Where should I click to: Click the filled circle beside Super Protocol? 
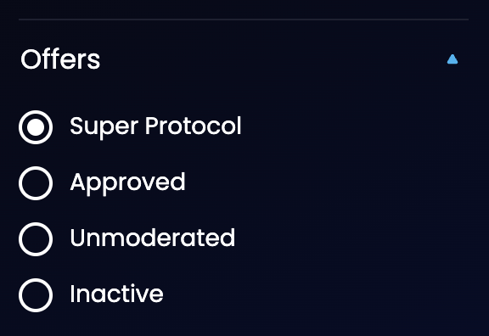(x=36, y=127)
